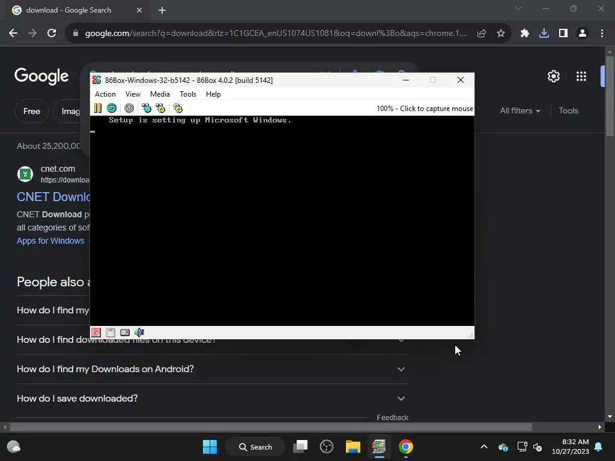Click the Google logo
This screenshot has height=461, width=615.
(41, 76)
